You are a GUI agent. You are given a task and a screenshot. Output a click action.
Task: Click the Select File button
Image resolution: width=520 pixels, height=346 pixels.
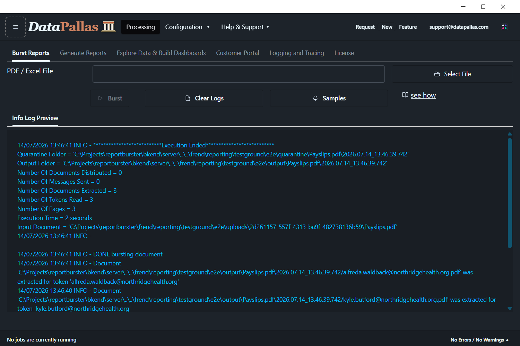coord(452,74)
